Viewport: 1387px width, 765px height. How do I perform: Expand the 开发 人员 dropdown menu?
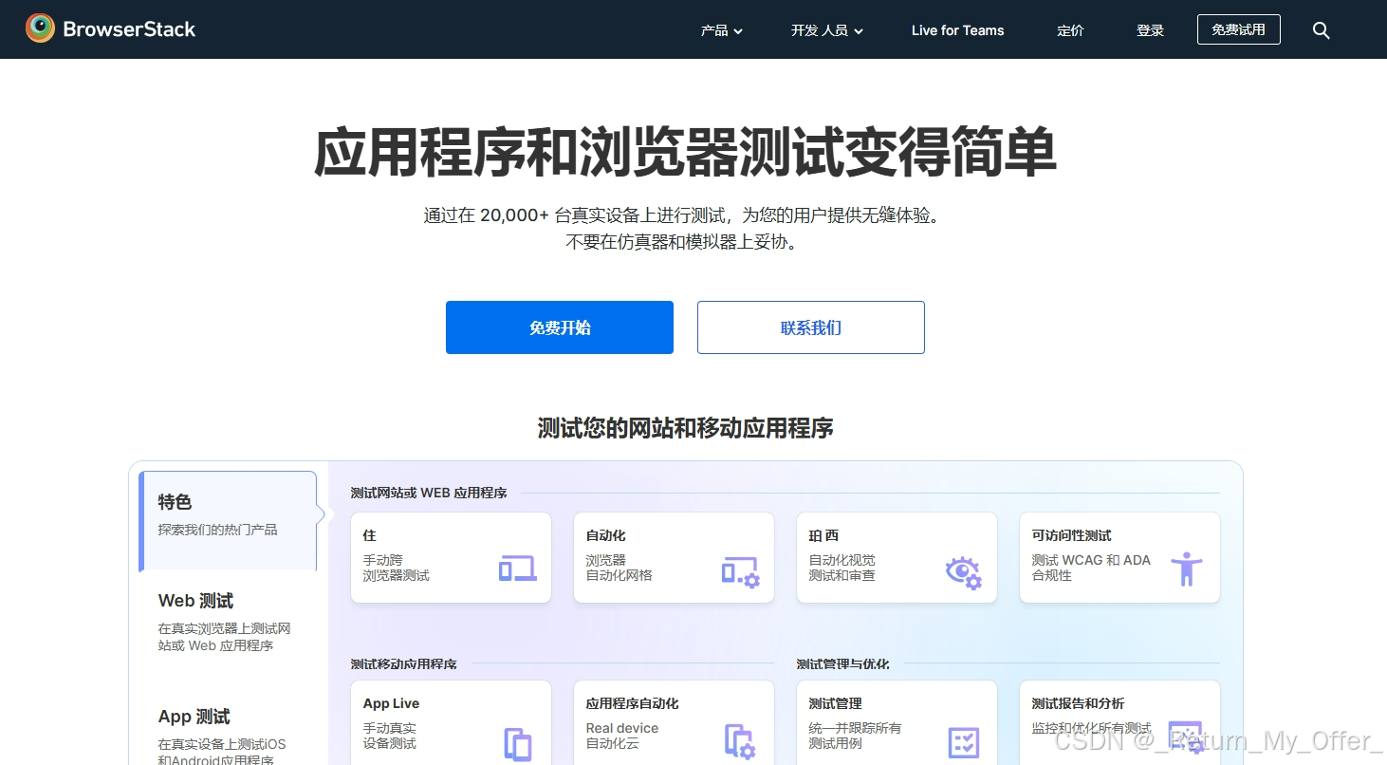827,30
